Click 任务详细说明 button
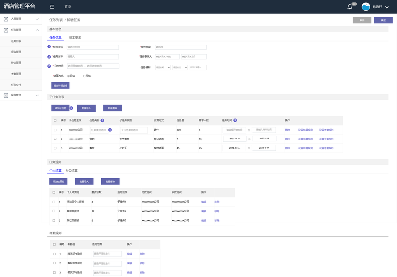The width and height of the screenshot is (397, 277). click(x=60, y=85)
